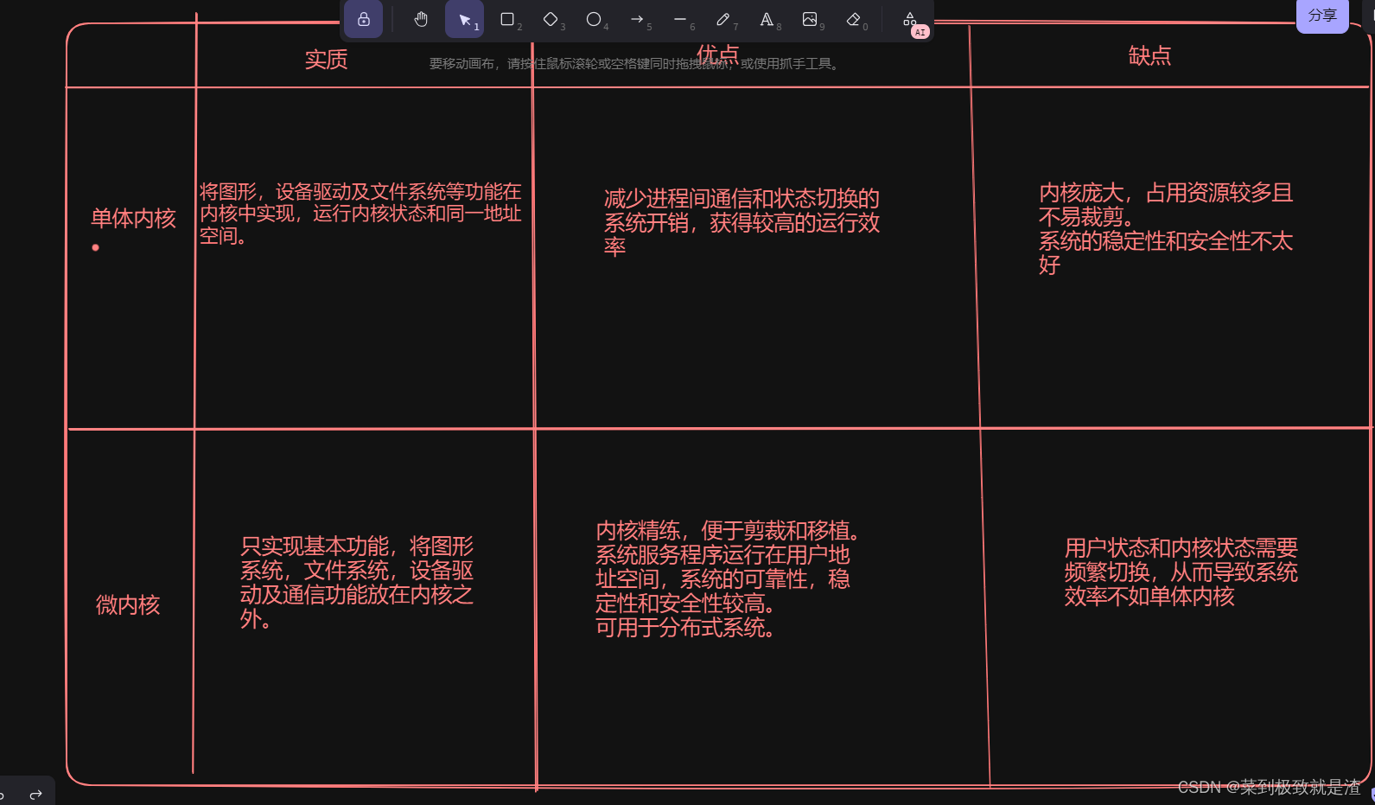Select the 微内核 row label
The image size is (1375, 805).
click(128, 605)
